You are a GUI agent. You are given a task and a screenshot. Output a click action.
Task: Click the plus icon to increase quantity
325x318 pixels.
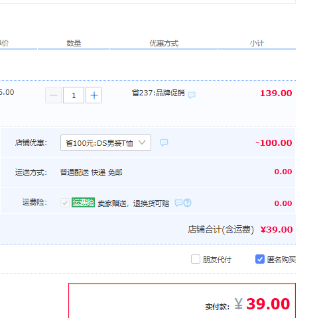[x=94, y=95]
